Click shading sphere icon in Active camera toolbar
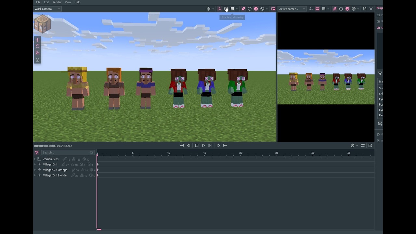416x234 pixels. [354, 9]
